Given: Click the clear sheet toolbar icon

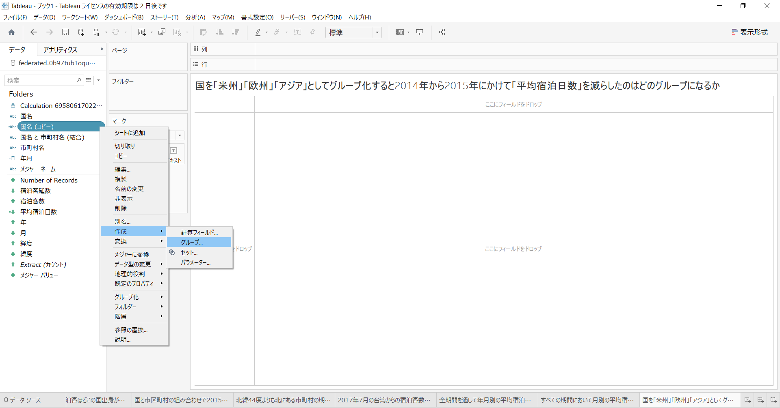Looking at the screenshot, I should coord(177,32).
